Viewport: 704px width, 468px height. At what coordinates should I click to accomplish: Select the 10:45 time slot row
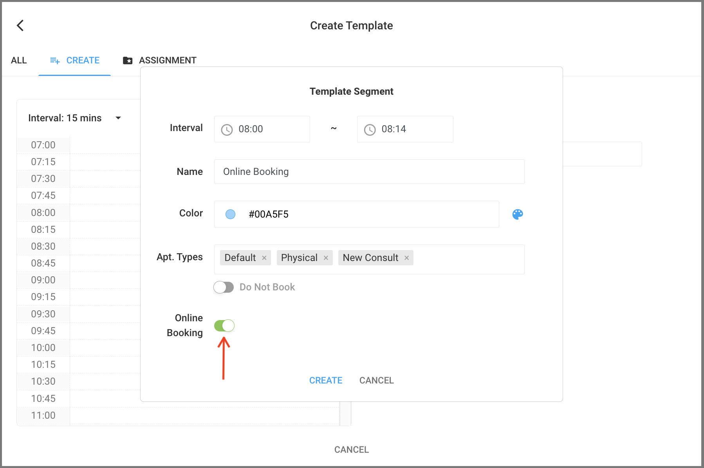pyautogui.click(x=78, y=398)
